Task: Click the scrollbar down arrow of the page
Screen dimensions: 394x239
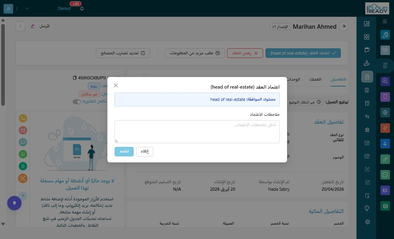Action: point(3,224)
